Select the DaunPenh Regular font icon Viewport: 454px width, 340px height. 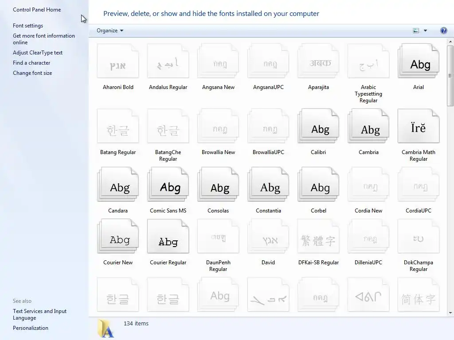(x=218, y=236)
